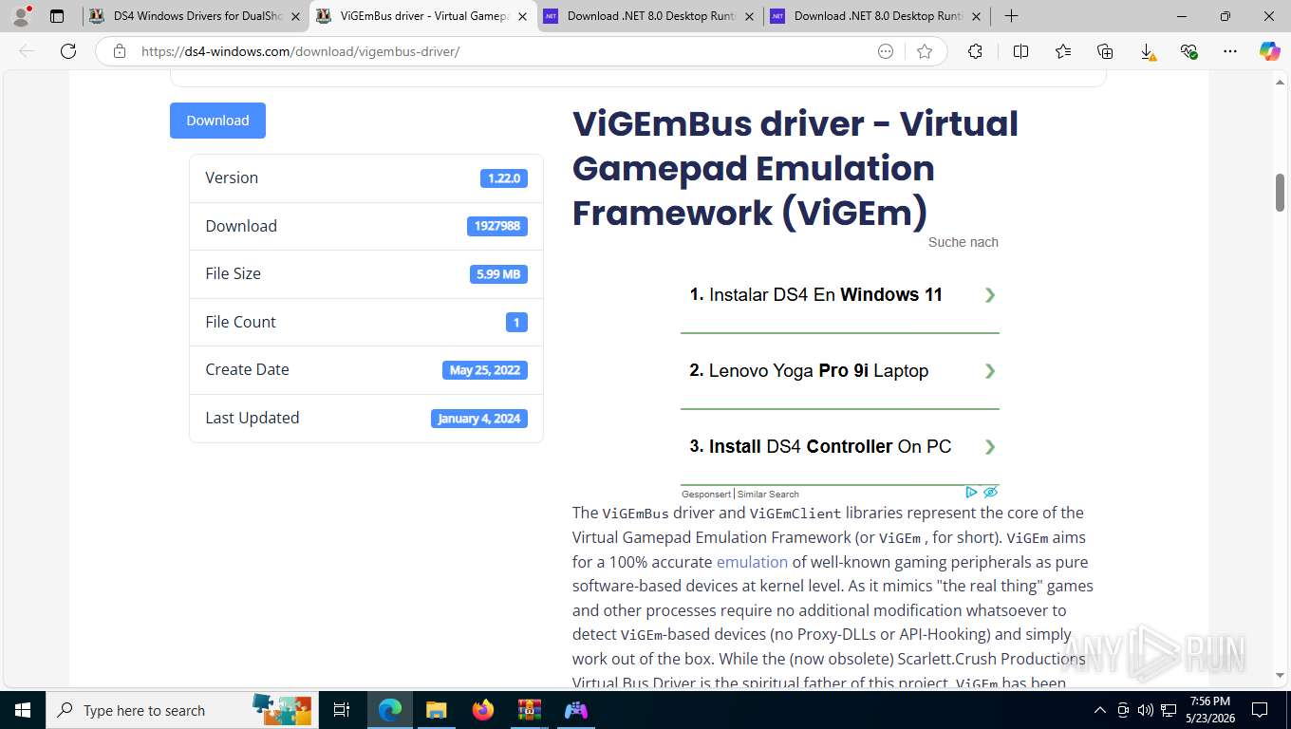Switch to DS4 Windows Drivers tab
The image size is (1291, 729).
(x=195, y=16)
